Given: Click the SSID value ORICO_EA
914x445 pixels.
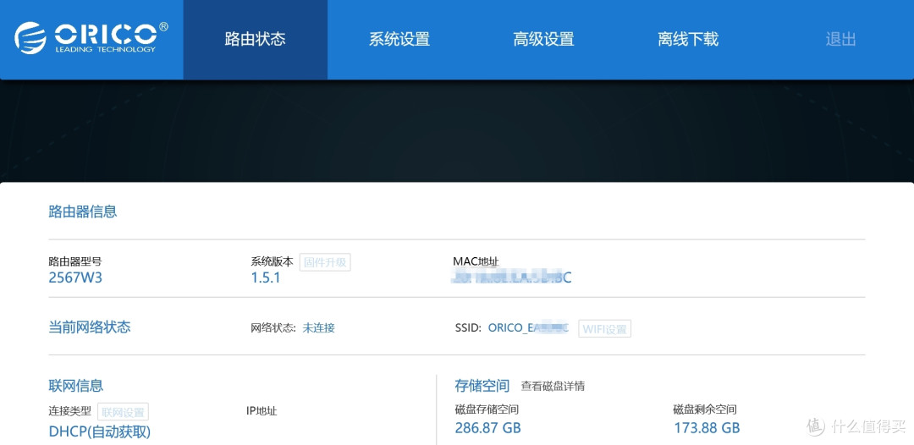Looking at the screenshot, I should pyautogui.click(x=528, y=328).
